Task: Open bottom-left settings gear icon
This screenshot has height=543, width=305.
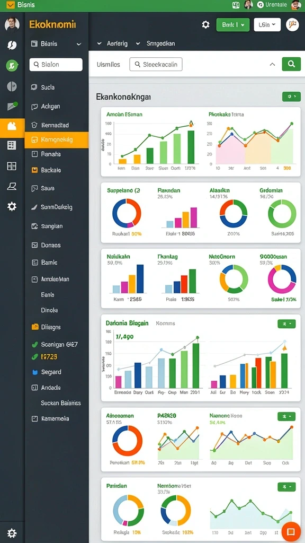Action: tap(12, 532)
